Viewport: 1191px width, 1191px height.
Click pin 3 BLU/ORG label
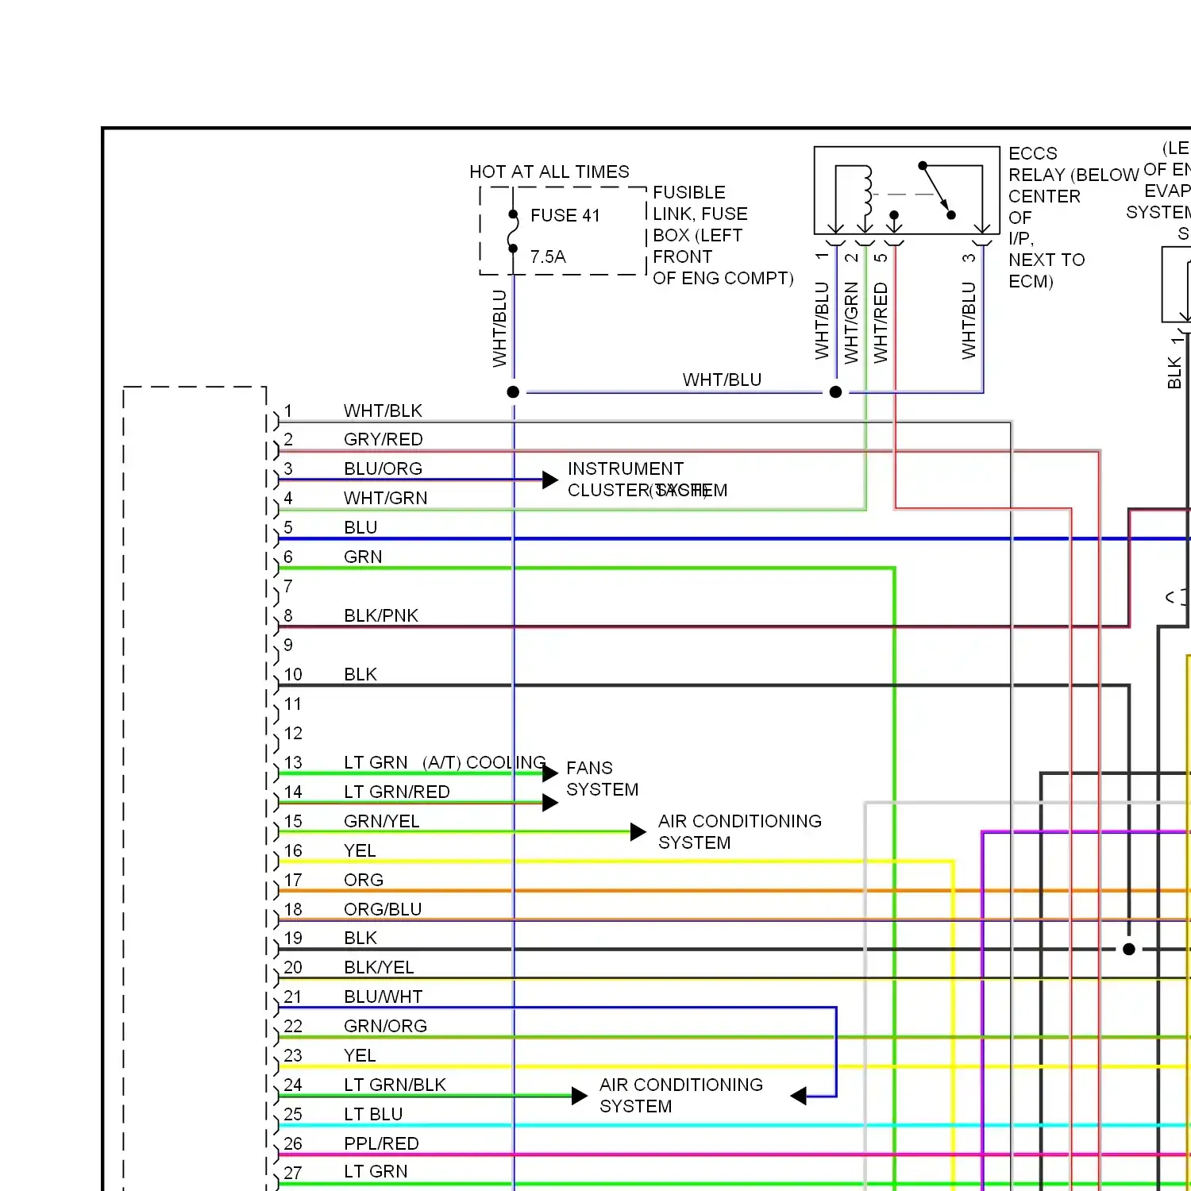pyautogui.click(x=383, y=468)
